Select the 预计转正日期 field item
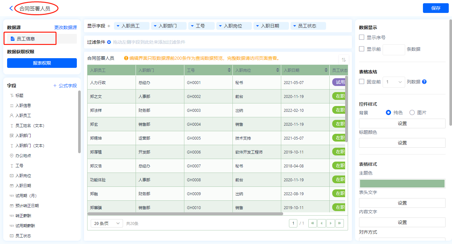 pos(27,206)
